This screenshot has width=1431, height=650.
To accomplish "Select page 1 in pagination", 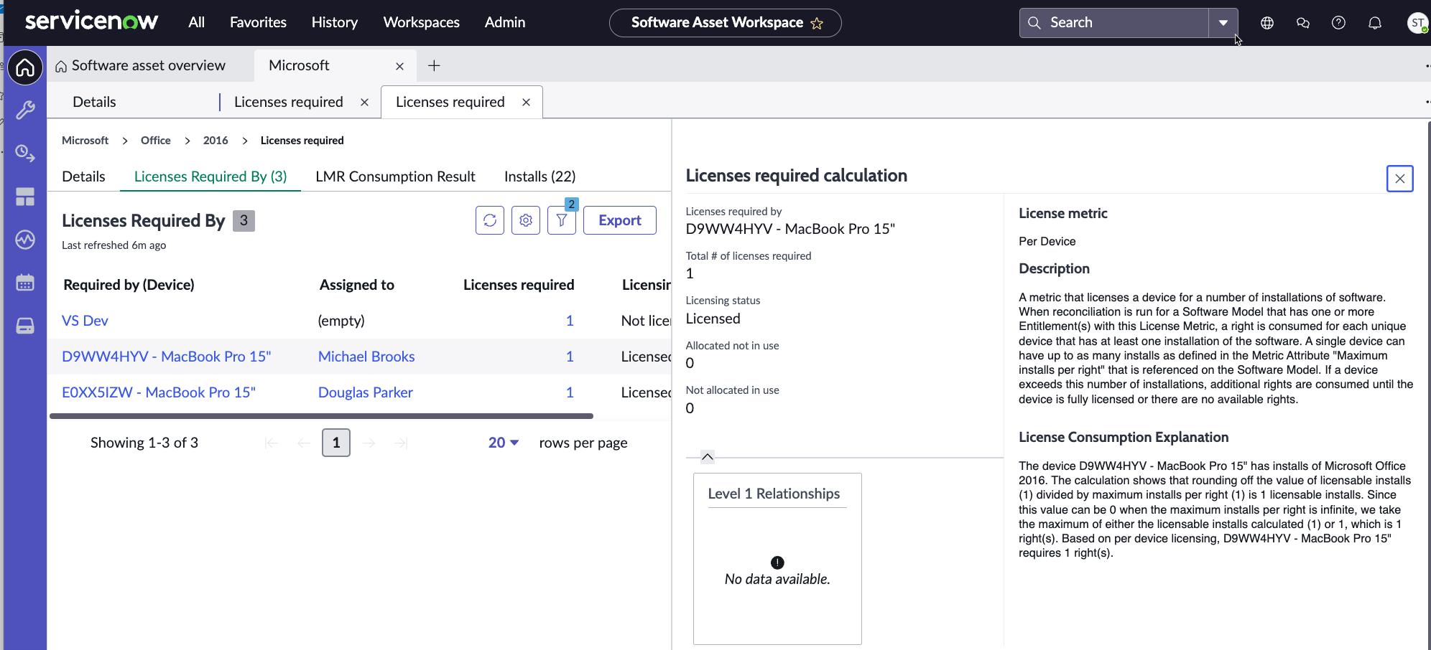I will tap(336, 443).
